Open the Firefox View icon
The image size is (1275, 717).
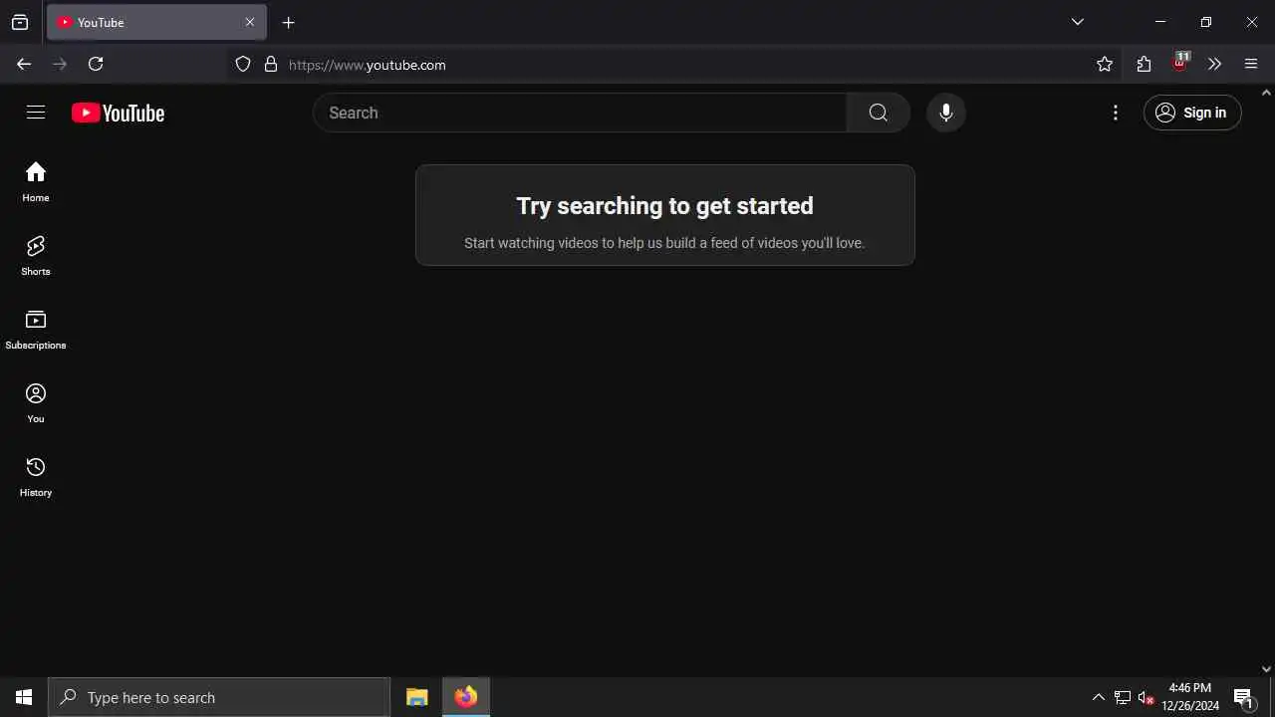20,22
